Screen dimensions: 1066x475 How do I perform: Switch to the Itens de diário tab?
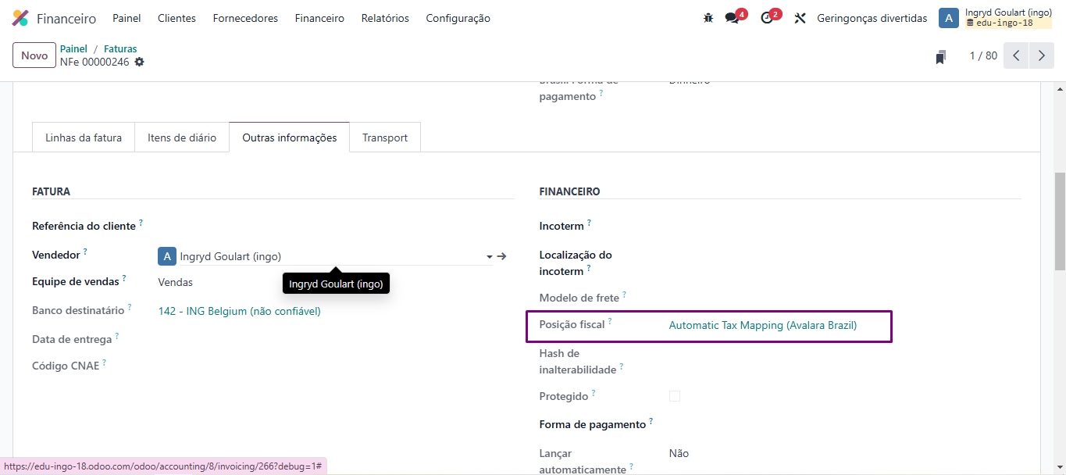click(182, 137)
